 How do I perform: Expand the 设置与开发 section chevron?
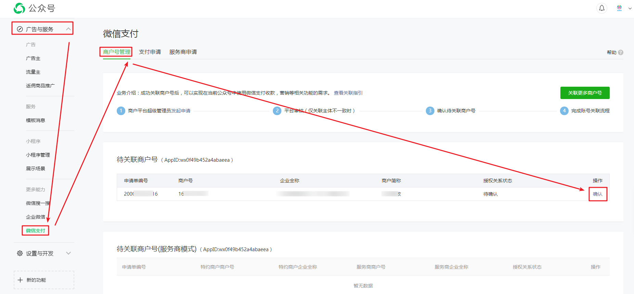68,253
